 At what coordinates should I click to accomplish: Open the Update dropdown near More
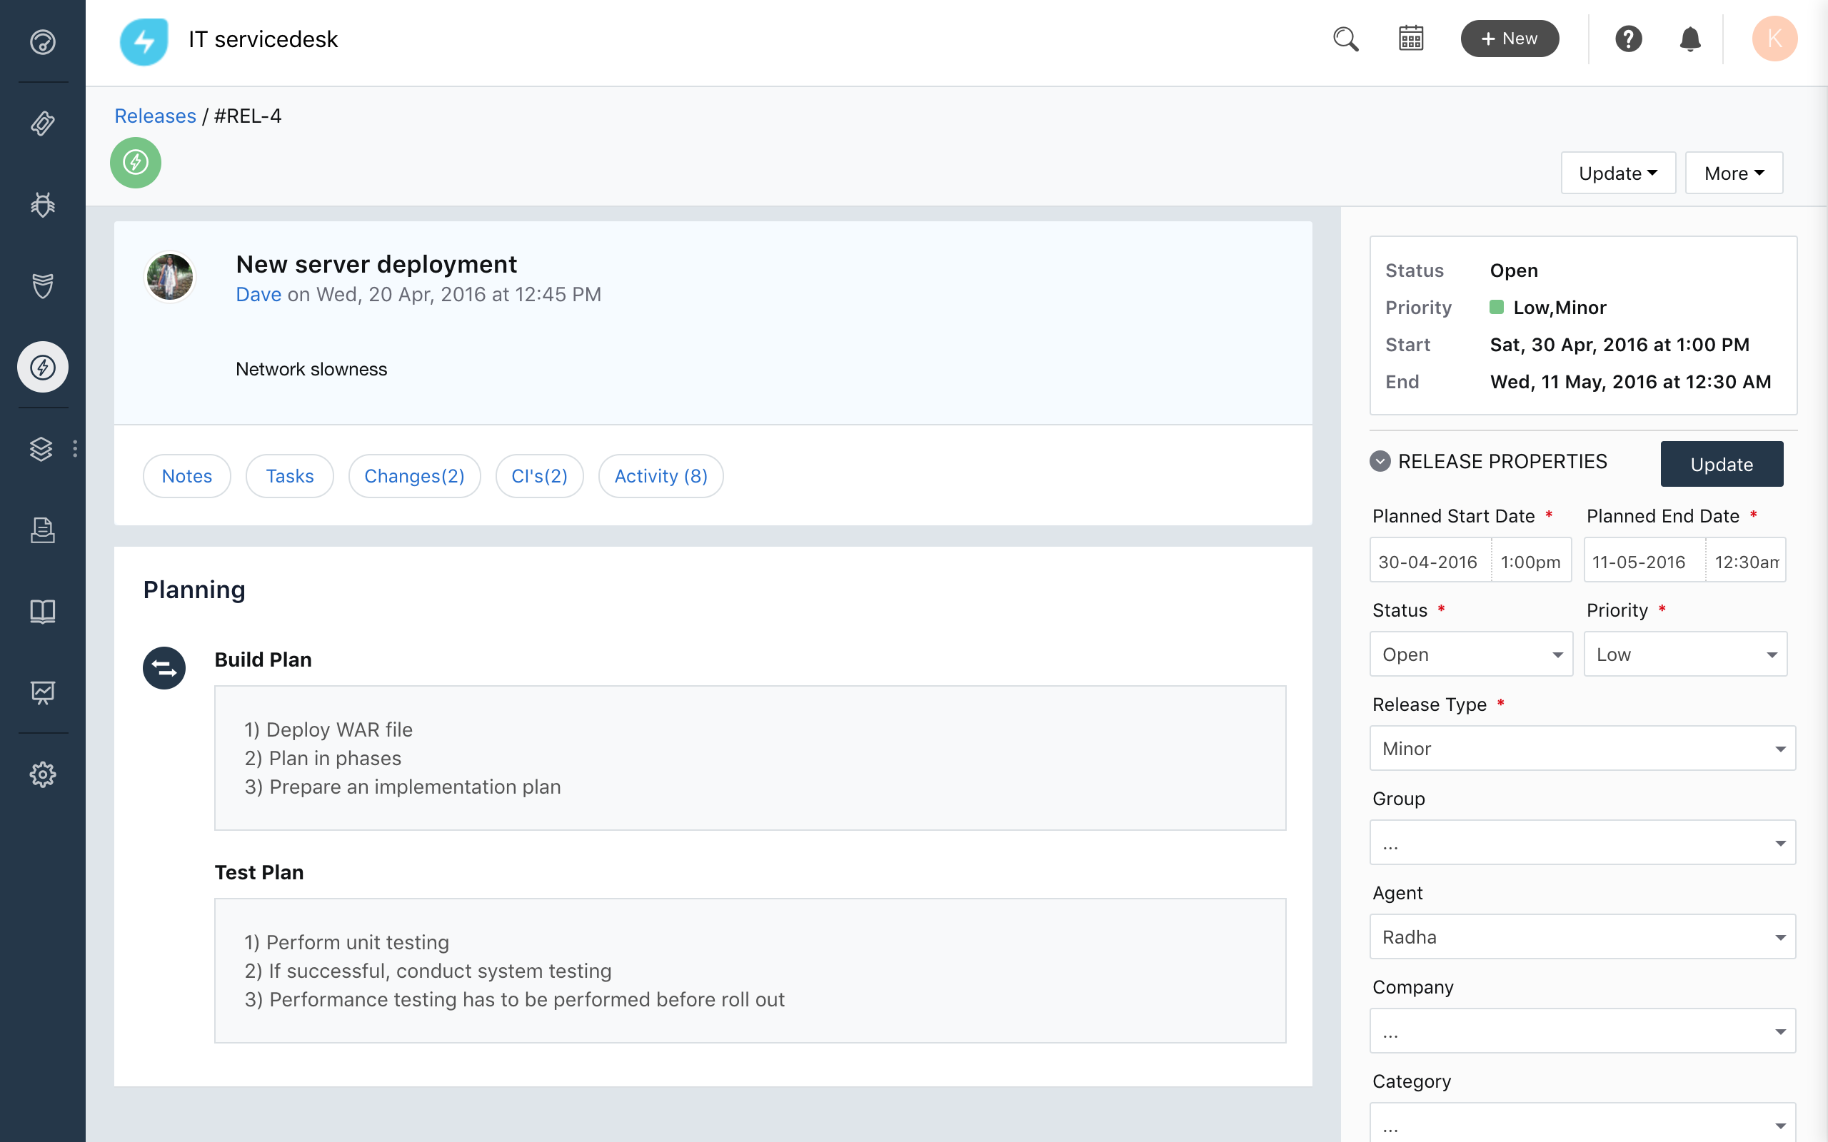[x=1618, y=173]
